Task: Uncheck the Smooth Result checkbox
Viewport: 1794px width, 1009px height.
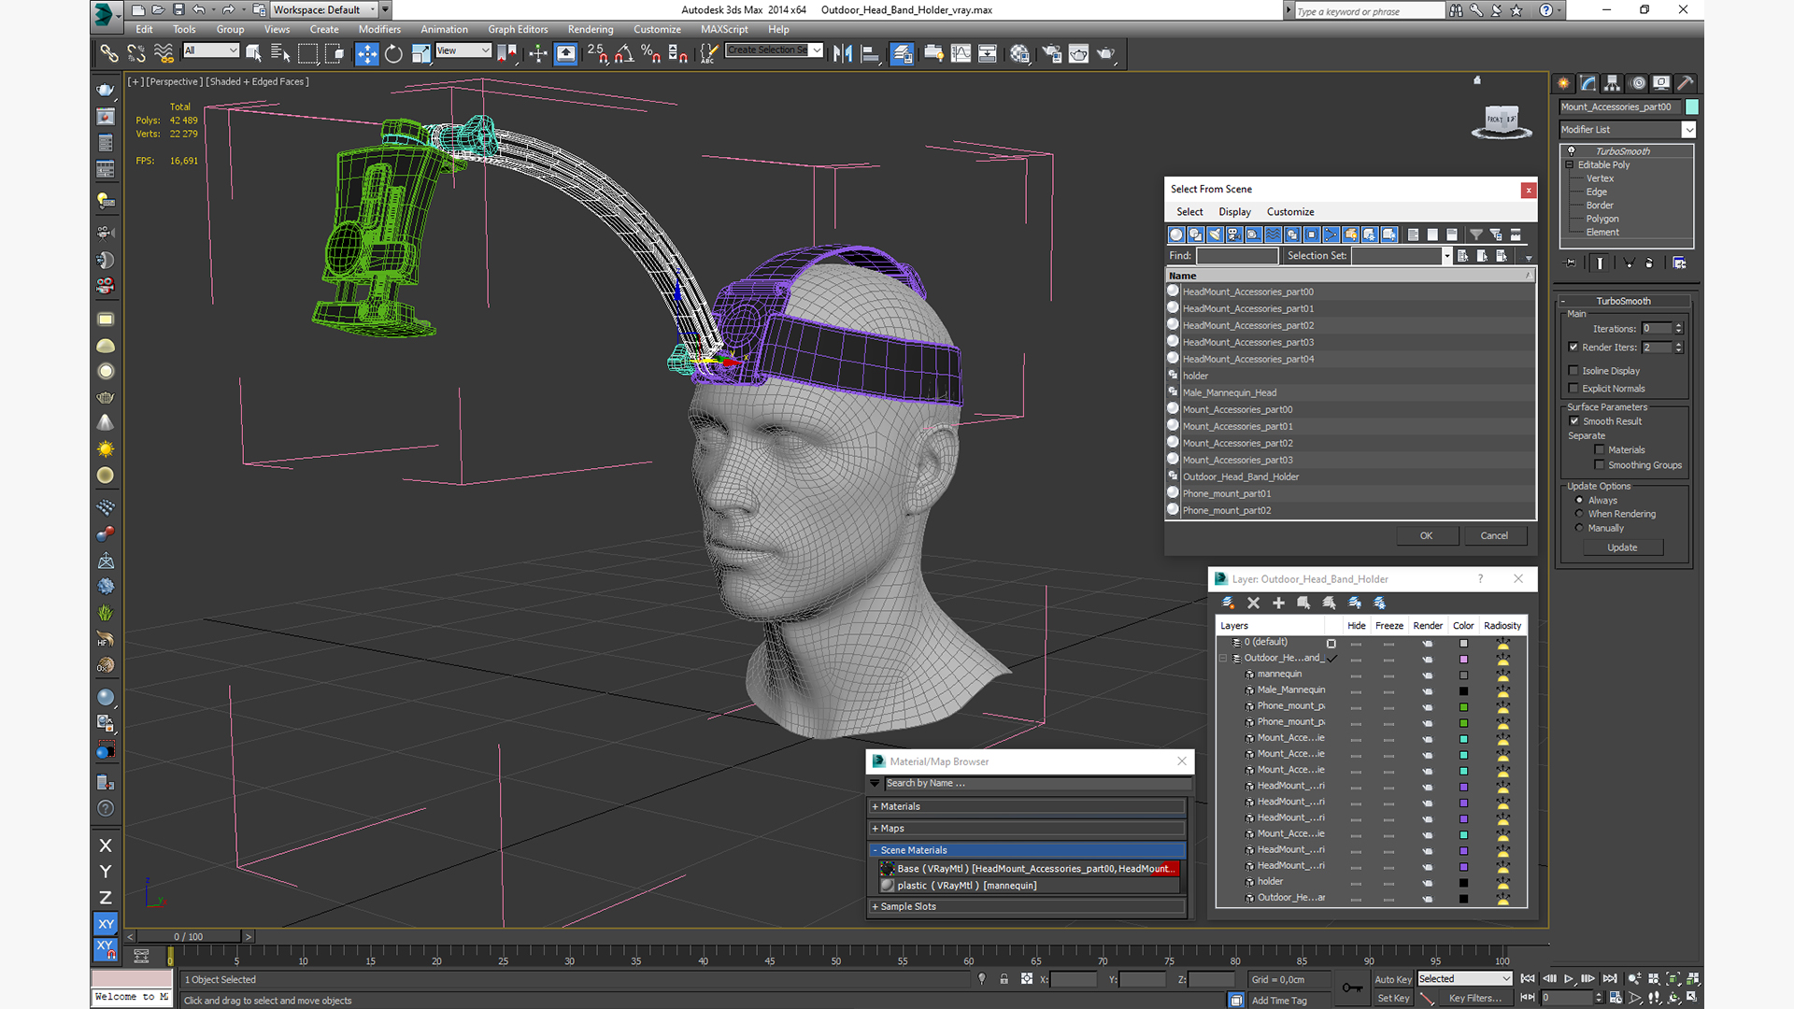Action: (x=1574, y=421)
